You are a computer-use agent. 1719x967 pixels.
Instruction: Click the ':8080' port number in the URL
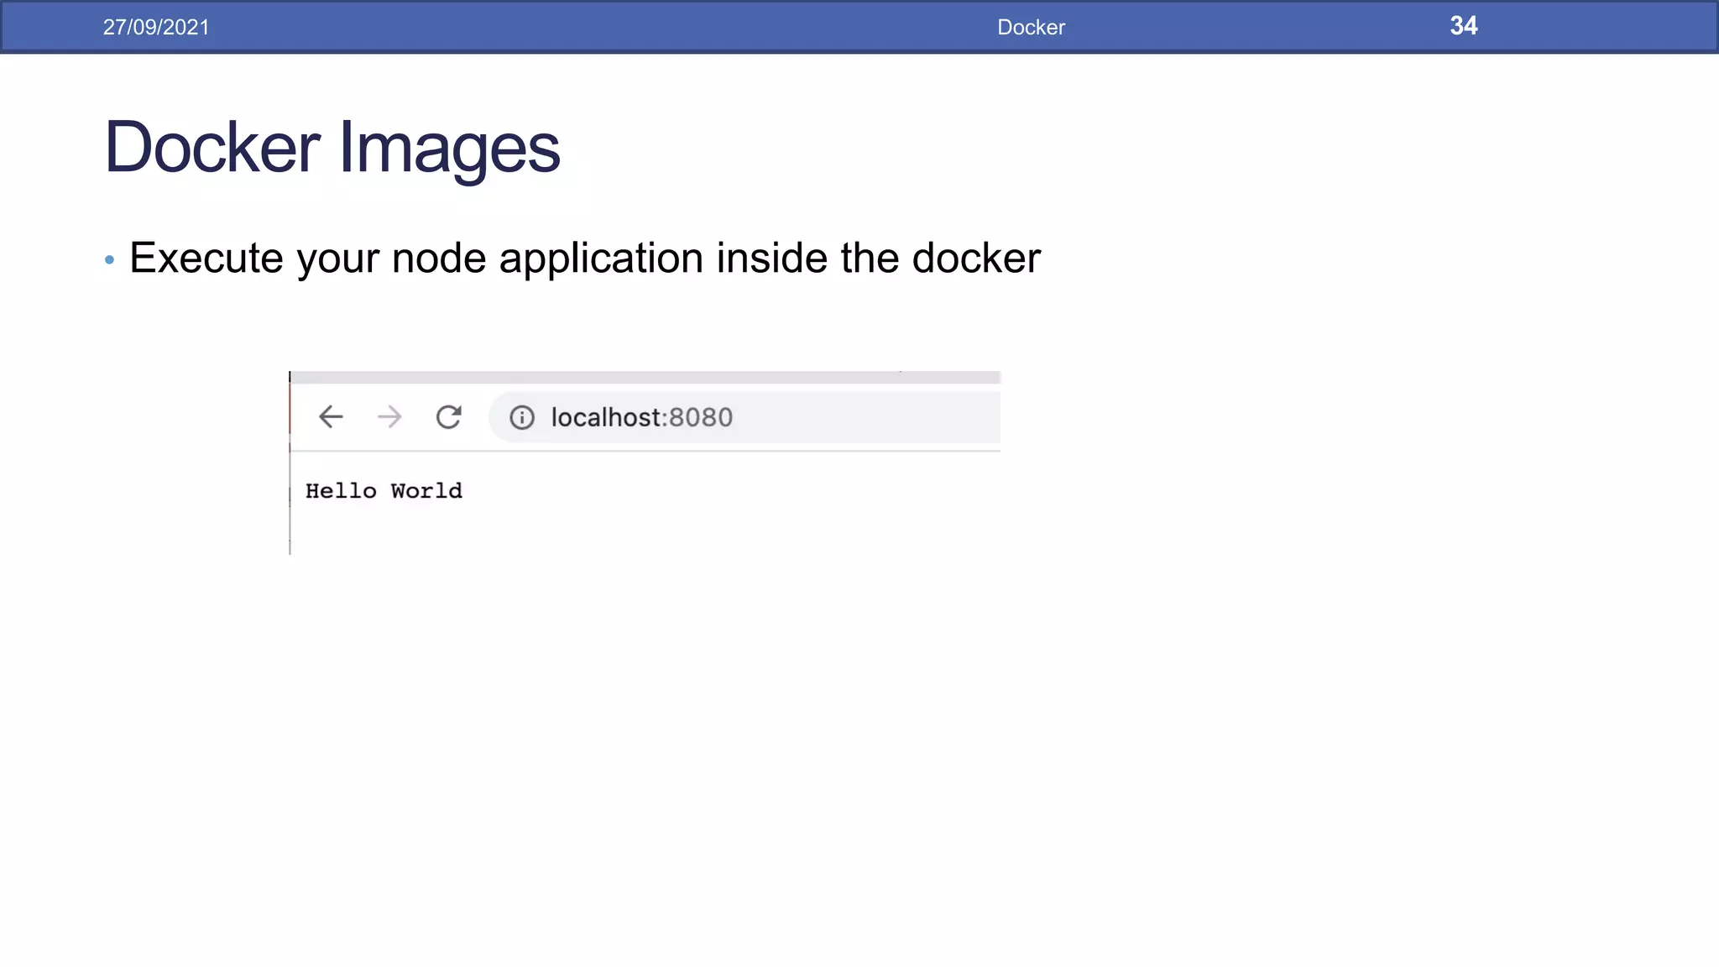(x=700, y=417)
